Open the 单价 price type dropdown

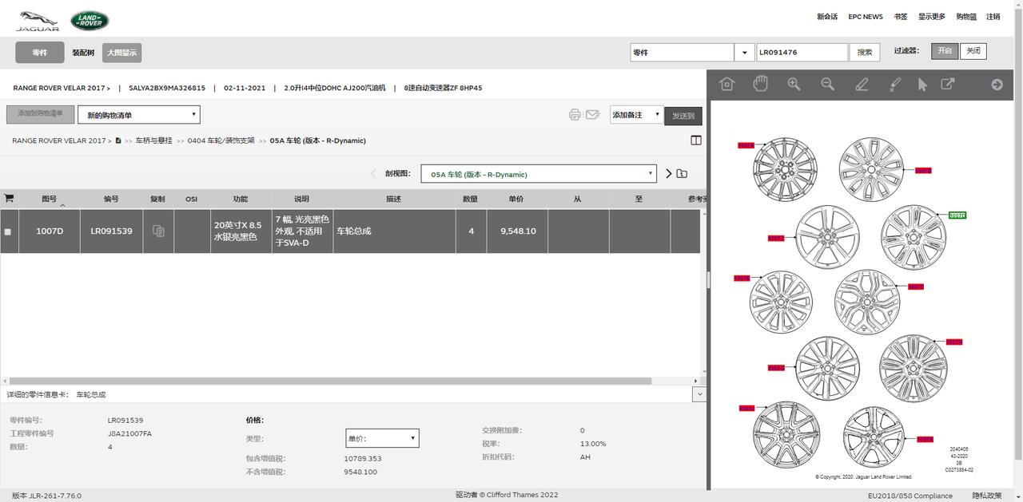tap(382, 438)
